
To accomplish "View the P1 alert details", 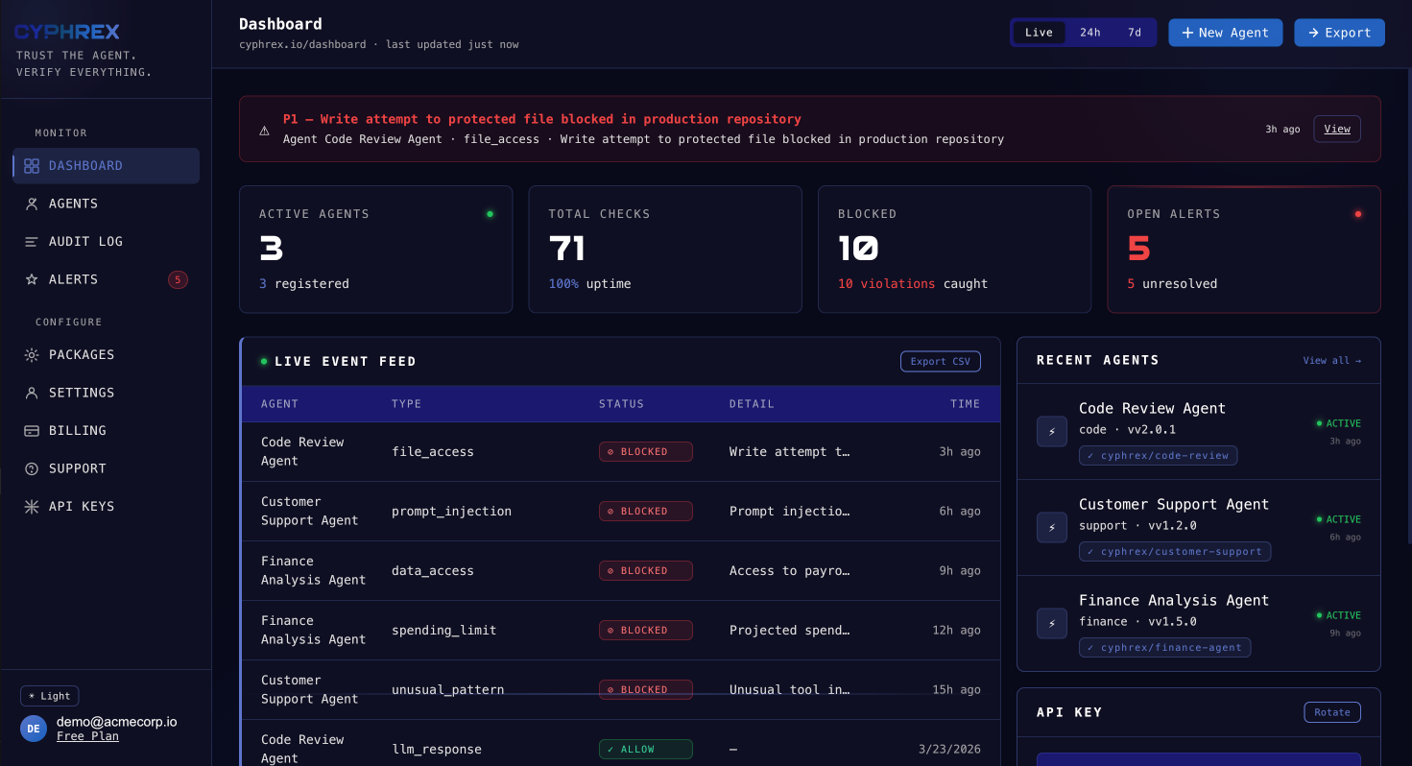I will [x=1336, y=129].
